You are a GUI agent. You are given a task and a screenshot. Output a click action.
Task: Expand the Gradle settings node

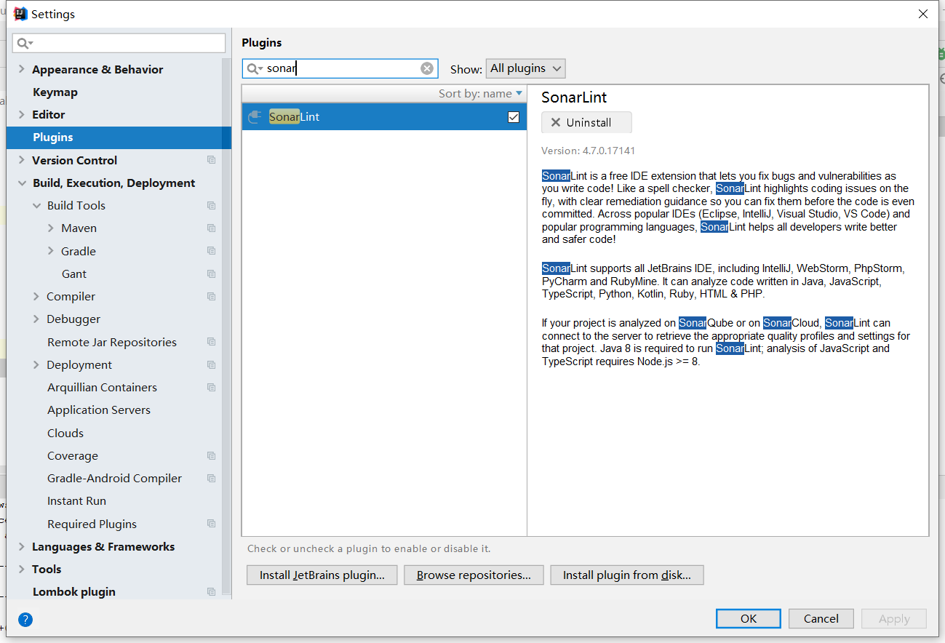click(50, 251)
